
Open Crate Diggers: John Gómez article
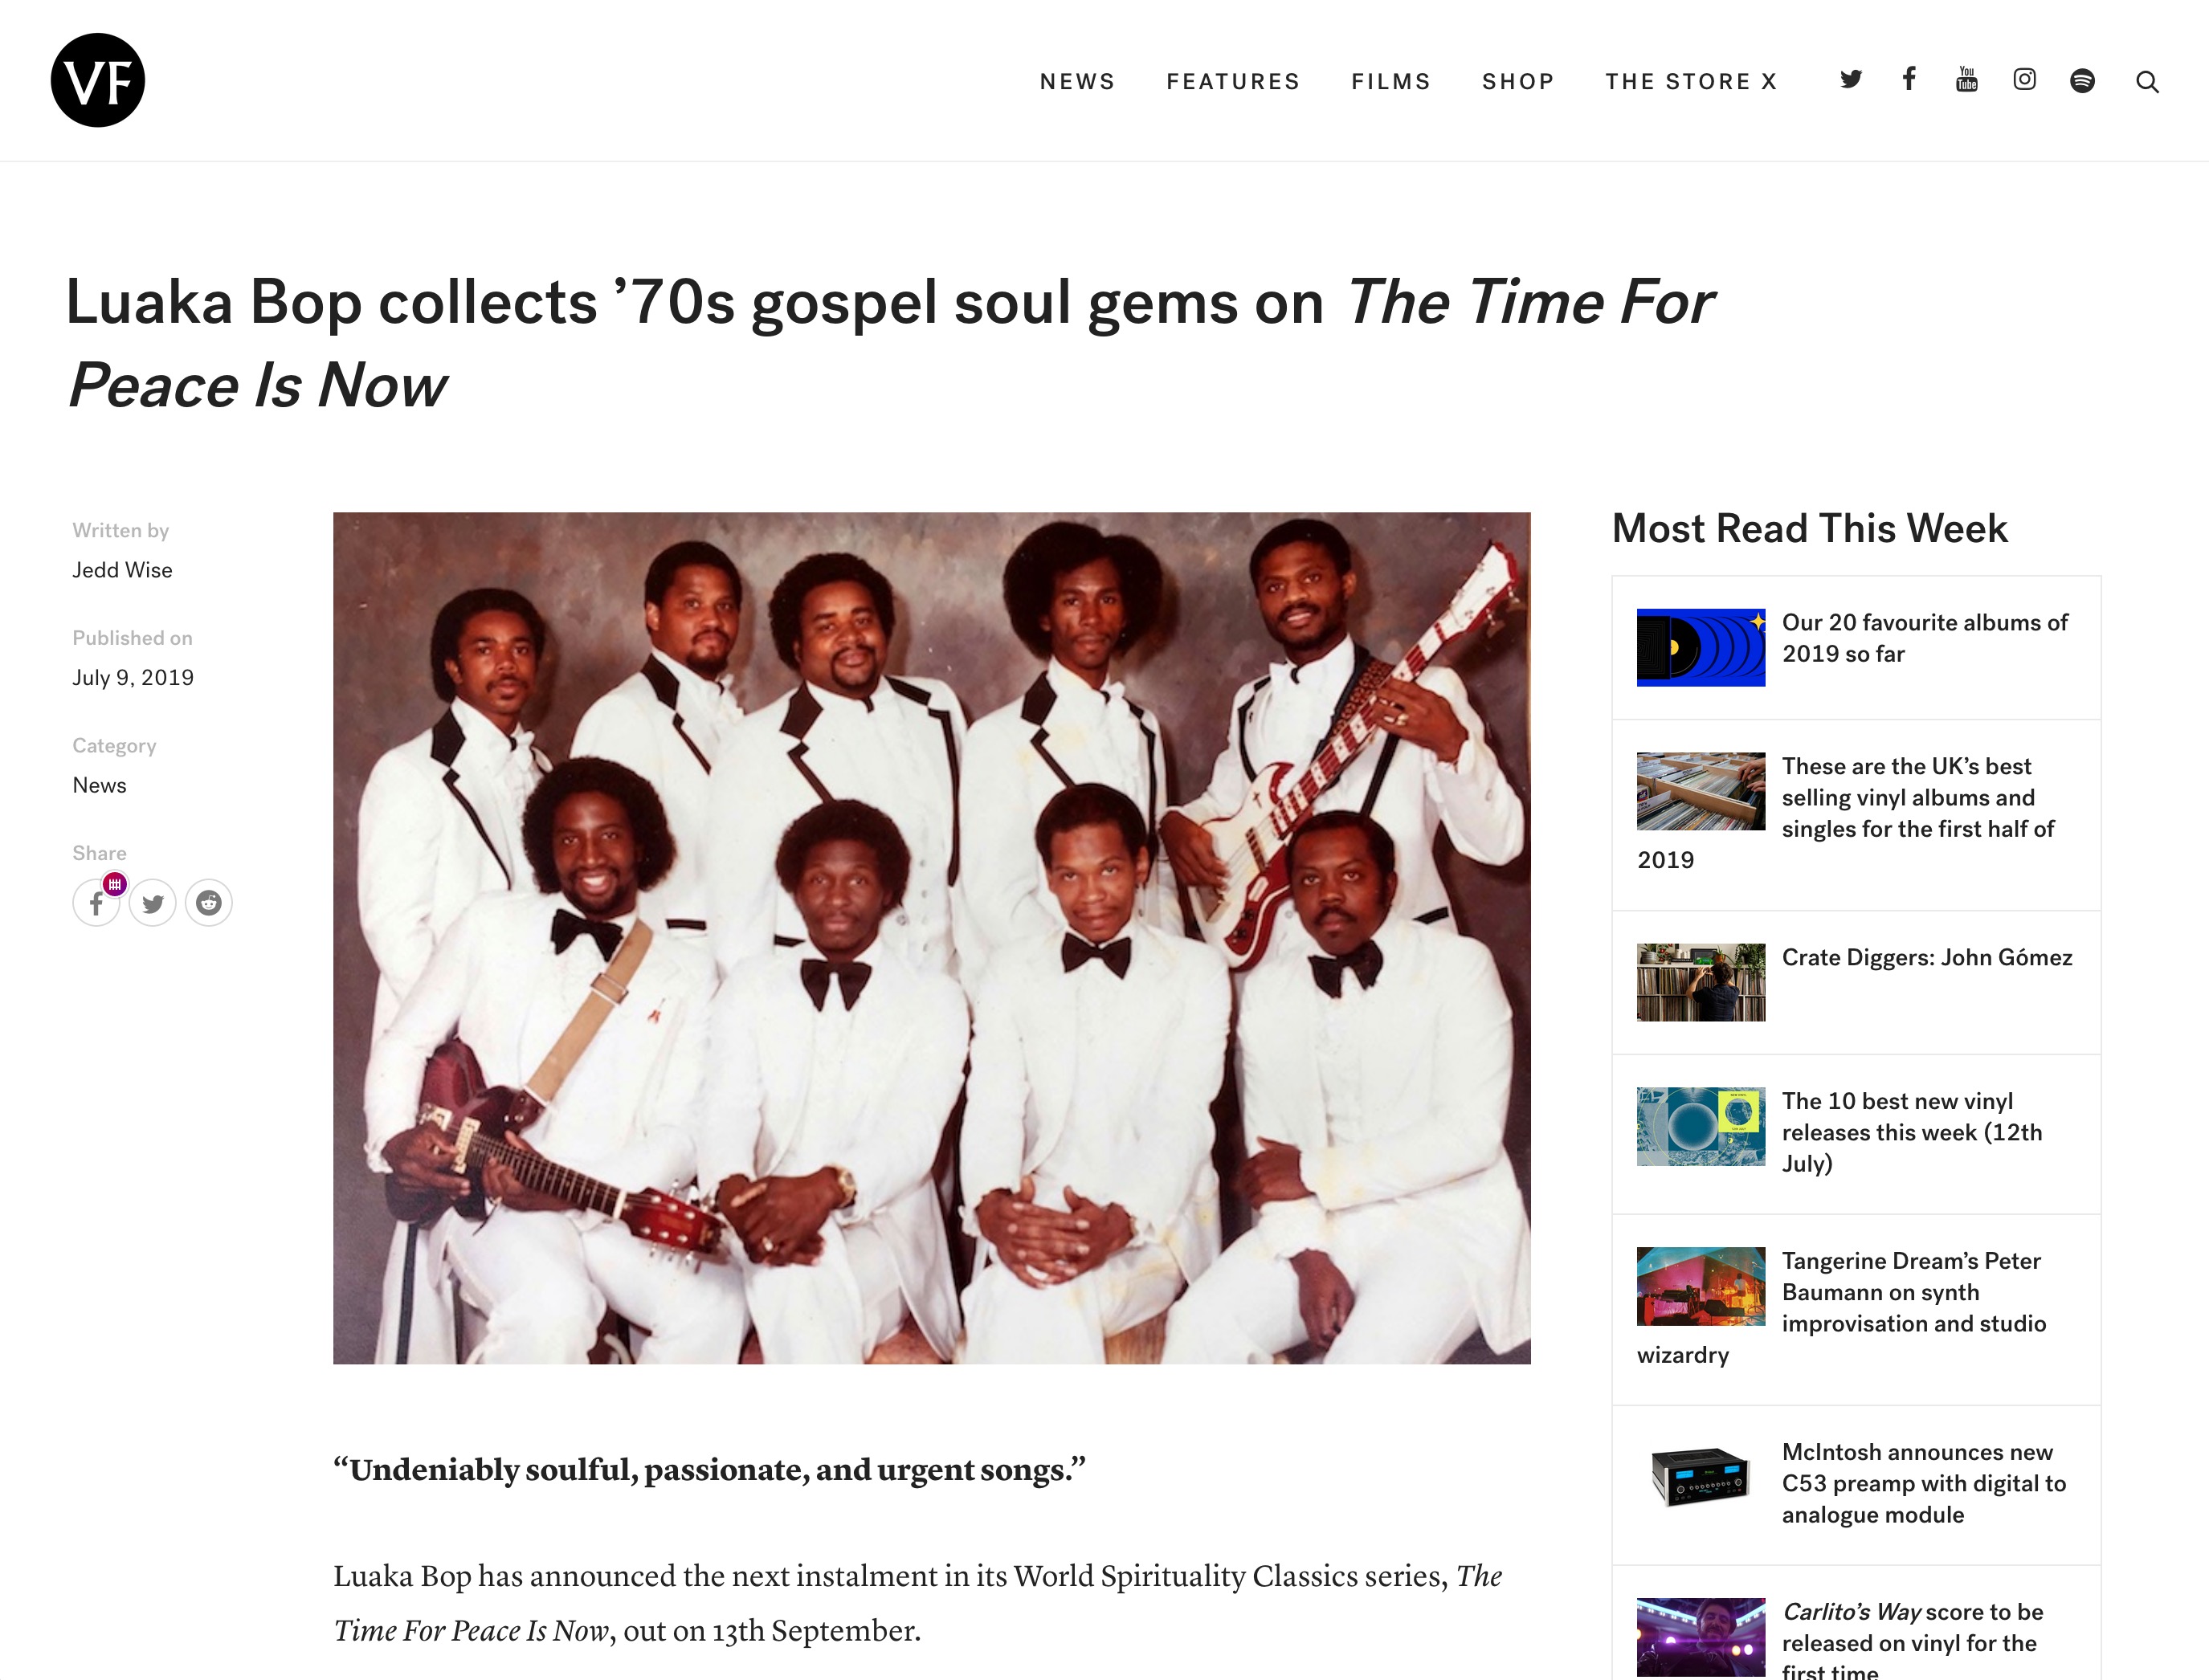coord(1927,957)
